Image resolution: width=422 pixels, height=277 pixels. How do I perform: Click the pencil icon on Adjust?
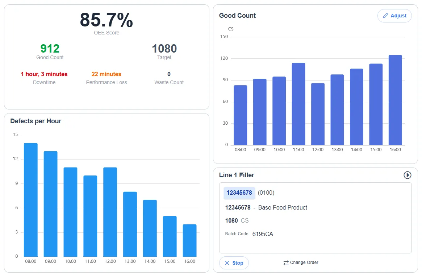click(385, 16)
